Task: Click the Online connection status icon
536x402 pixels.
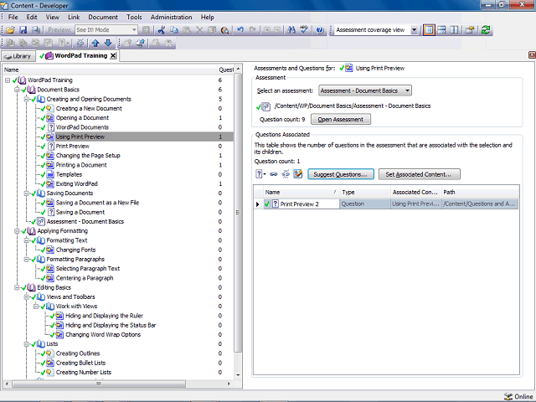Action: [508, 396]
